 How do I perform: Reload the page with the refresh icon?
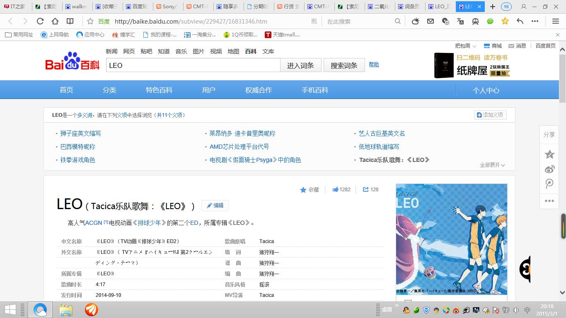40,21
